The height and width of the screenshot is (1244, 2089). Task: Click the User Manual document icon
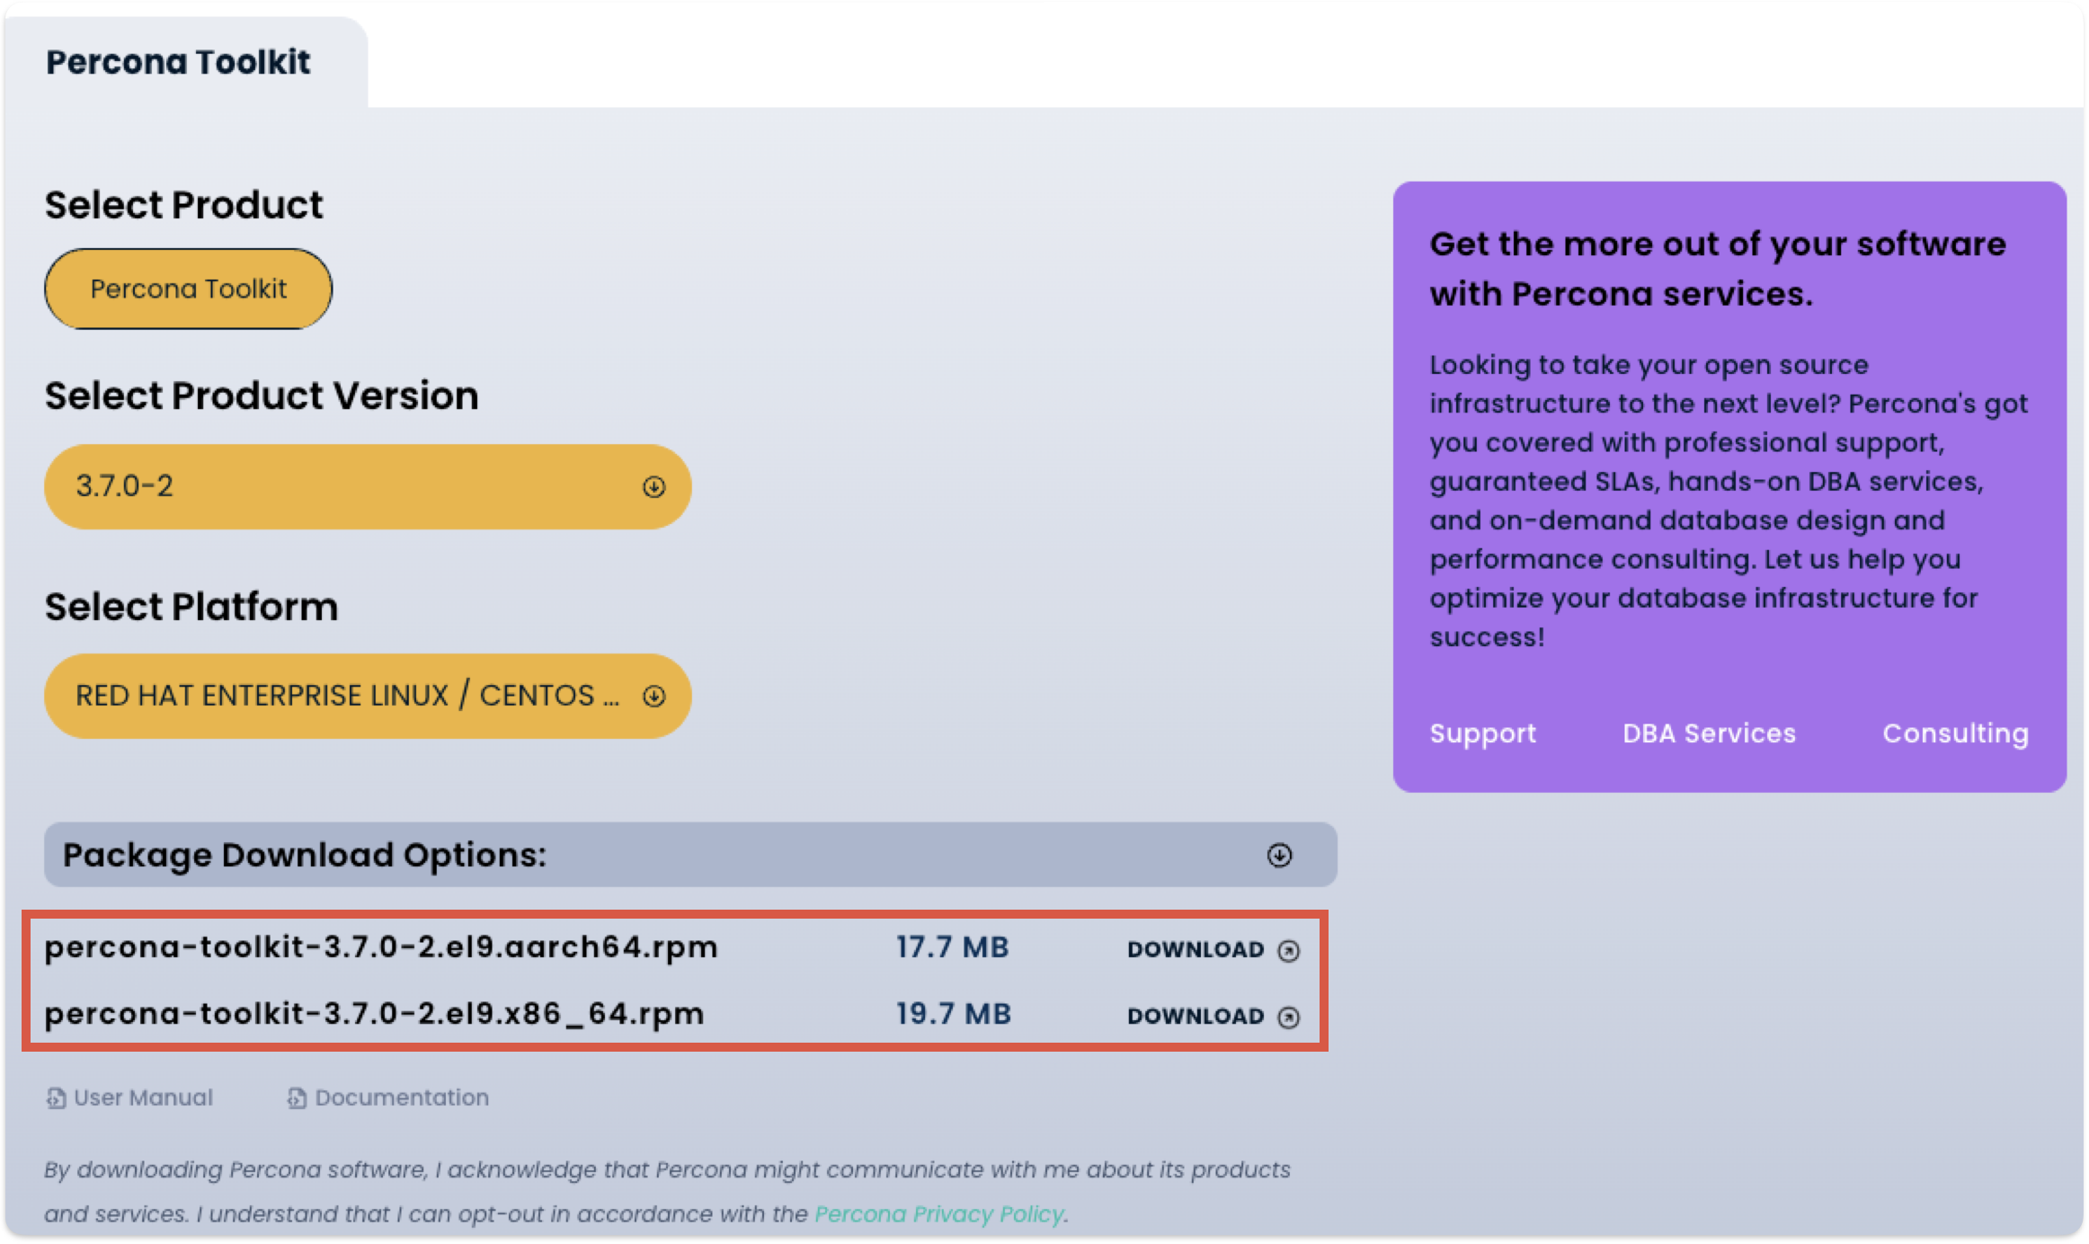click(x=56, y=1097)
